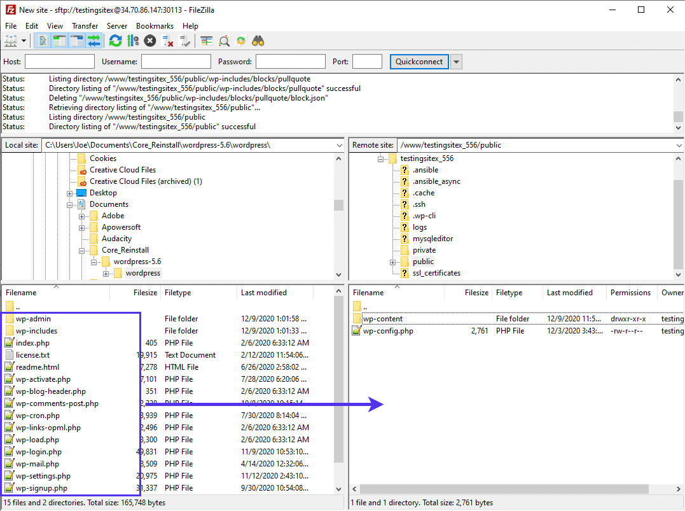685x511 pixels.
Task: Click the binoculars file search icon
Action: coord(258,41)
